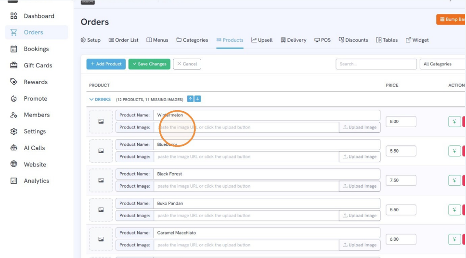Click the AI sparkle icon for Blueberry
This screenshot has height=258, width=466.
point(454,151)
